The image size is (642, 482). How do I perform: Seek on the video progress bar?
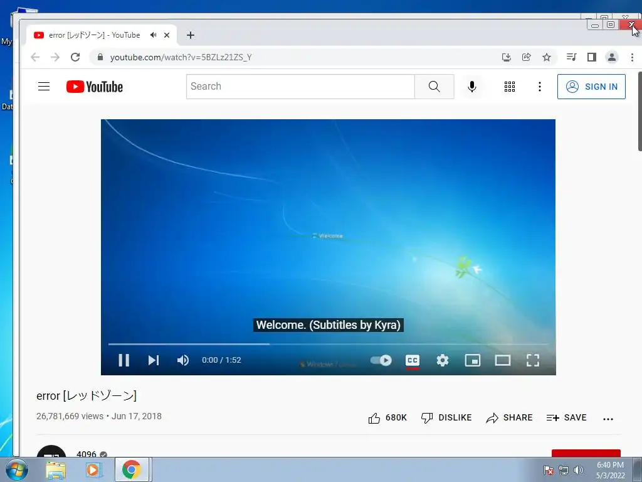click(328, 344)
